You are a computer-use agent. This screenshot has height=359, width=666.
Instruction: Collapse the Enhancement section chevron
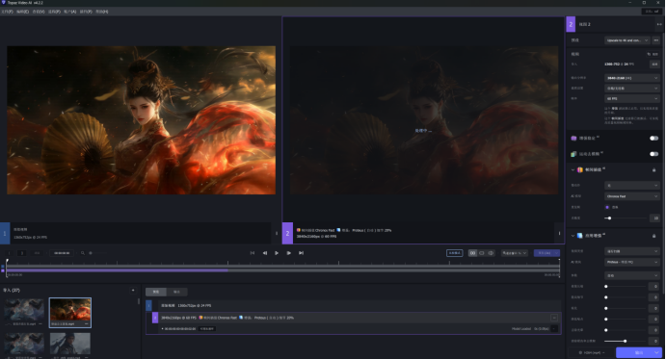tap(573, 236)
